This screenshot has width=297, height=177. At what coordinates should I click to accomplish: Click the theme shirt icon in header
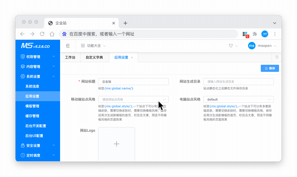231,46
